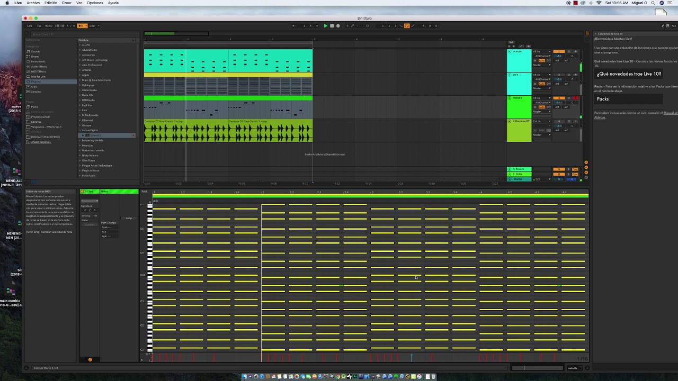Toggle the Mixer section show button
Viewport: 678px width, 381px height.
point(586,172)
